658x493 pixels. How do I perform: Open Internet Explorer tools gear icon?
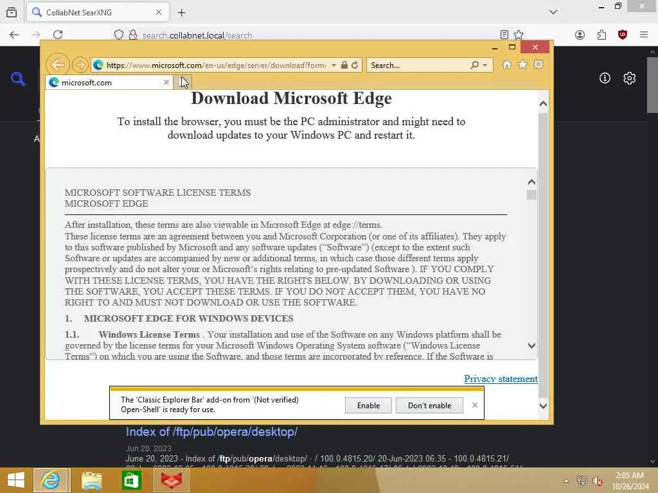(x=538, y=65)
